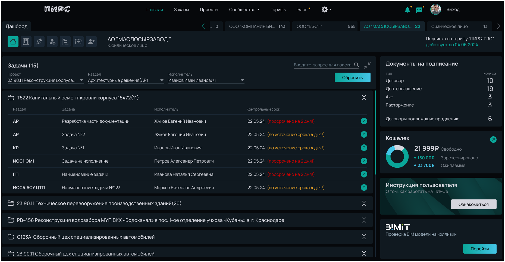Open the notifications bell
The width and height of the screenshot is (505, 262).
407,10
